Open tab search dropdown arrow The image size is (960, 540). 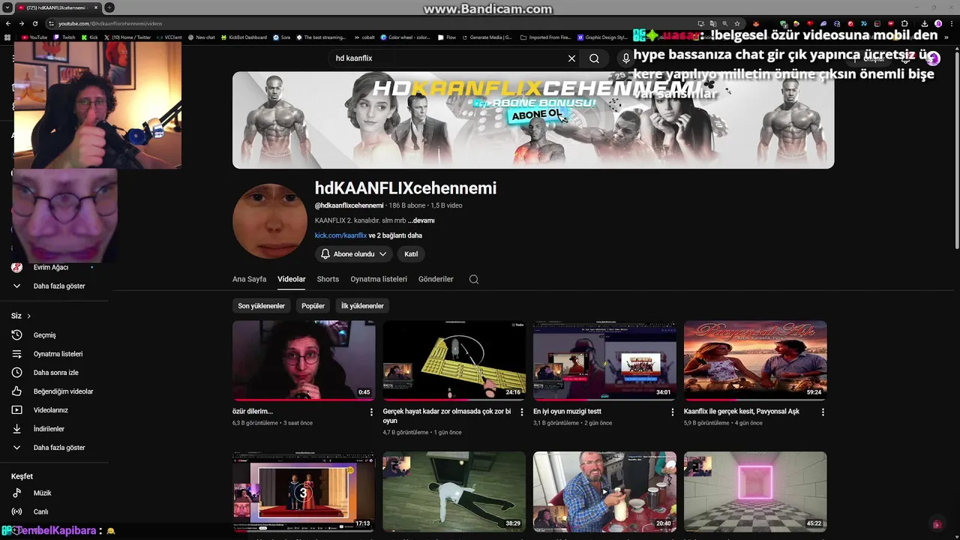pyautogui.click(x=7, y=7)
